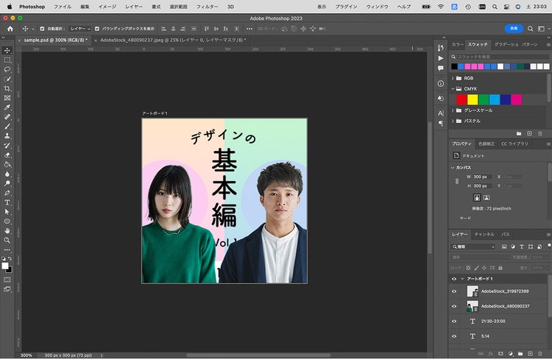Open the フィルター menu
Image resolution: width=552 pixels, height=359 pixels.
tap(207, 7)
